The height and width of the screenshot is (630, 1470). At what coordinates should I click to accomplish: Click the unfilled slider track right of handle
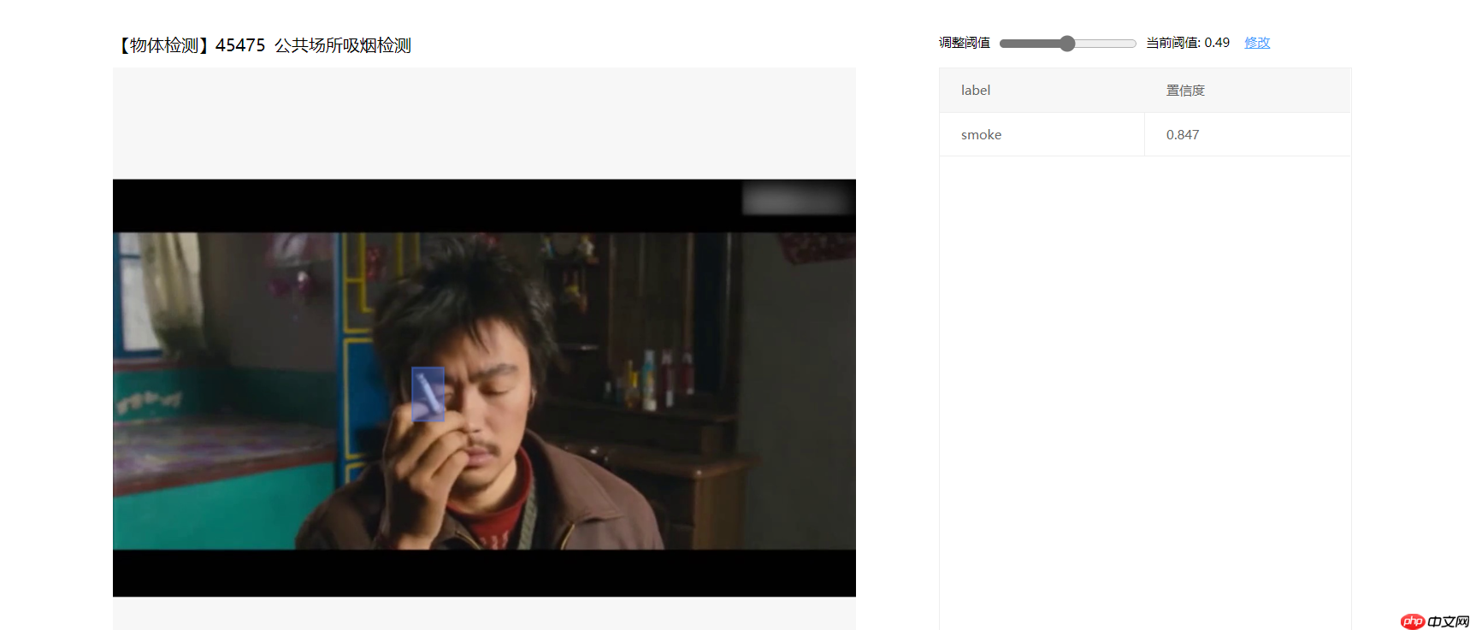1105,44
